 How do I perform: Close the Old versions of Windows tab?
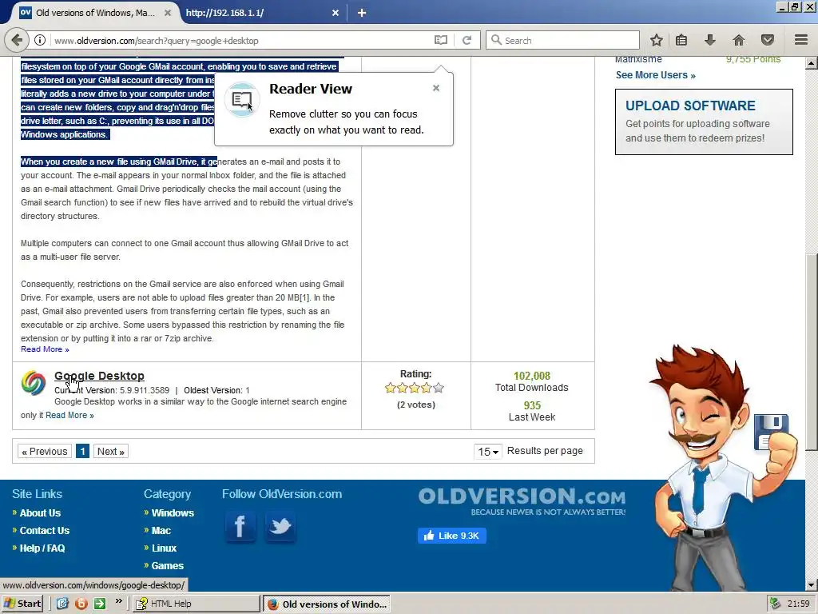pos(168,13)
